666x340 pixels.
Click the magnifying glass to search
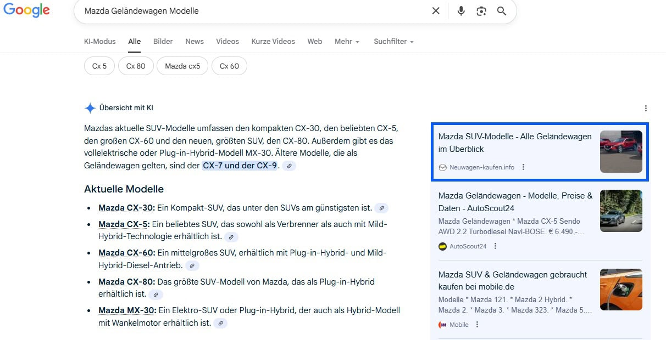click(x=501, y=10)
